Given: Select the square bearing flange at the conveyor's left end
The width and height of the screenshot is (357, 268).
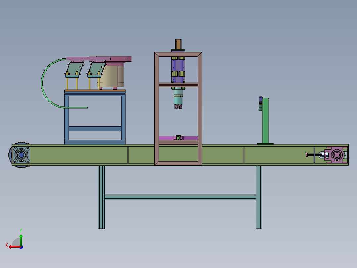Looking at the screenshot, I should point(21,155).
